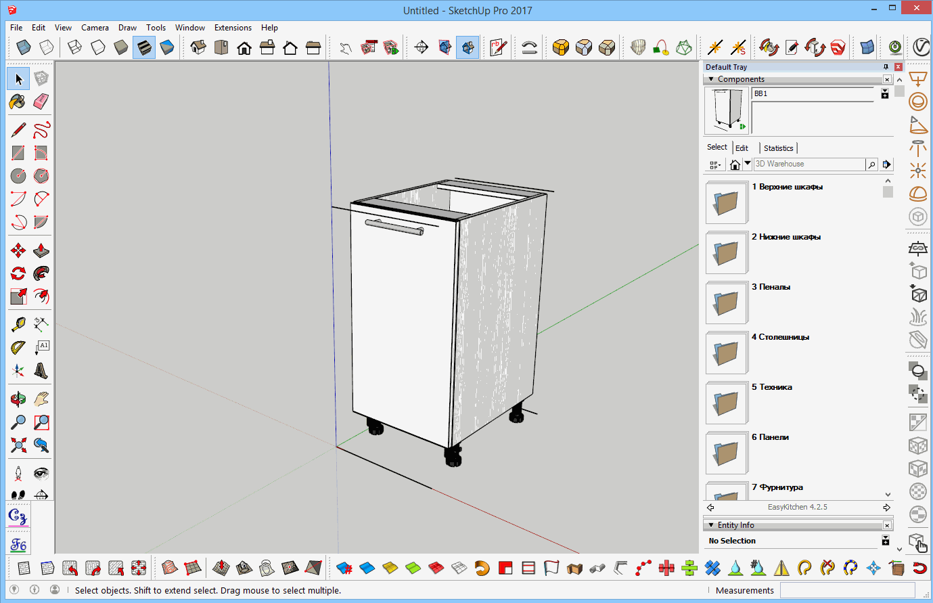Choose the Tape Measure tool
The image size is (933, 603).
pyautogui.click(x=18, y=324)
